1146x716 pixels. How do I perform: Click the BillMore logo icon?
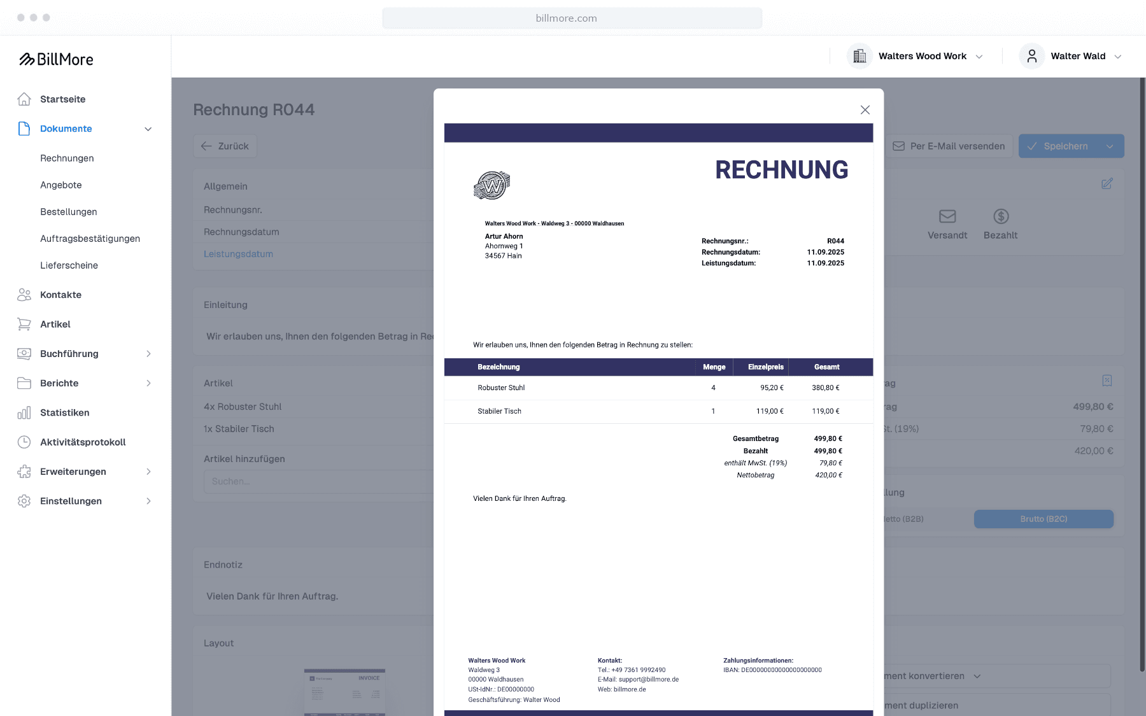[x=26, y=59]
